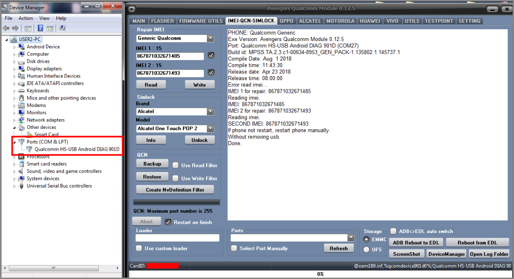Click the IMEI 2 input field
Screen dimensions: 514x279
click(x=170, y=73)
